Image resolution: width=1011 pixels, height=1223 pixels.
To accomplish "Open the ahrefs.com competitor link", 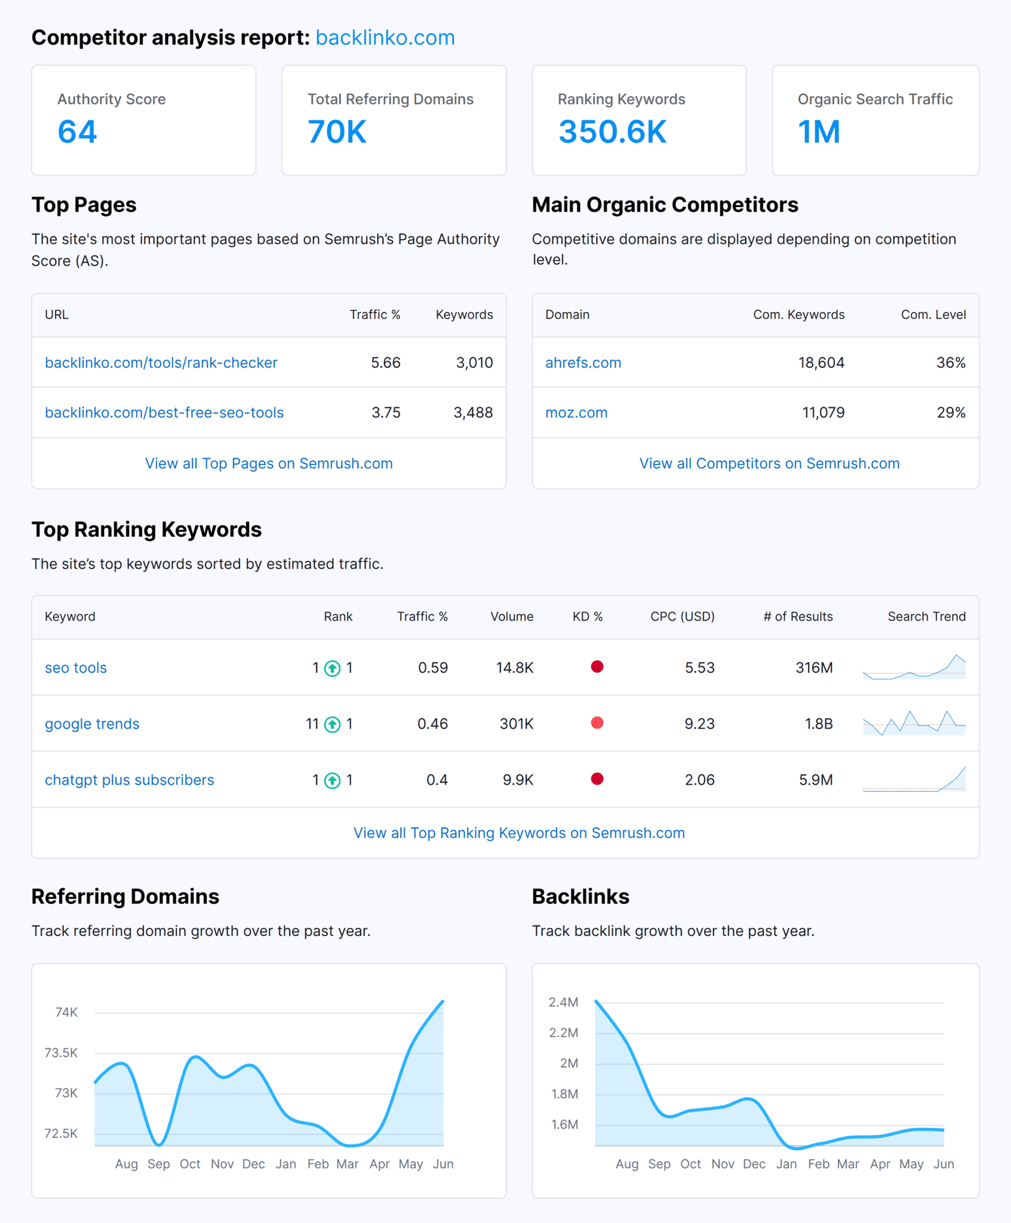I will click(583, 362).
